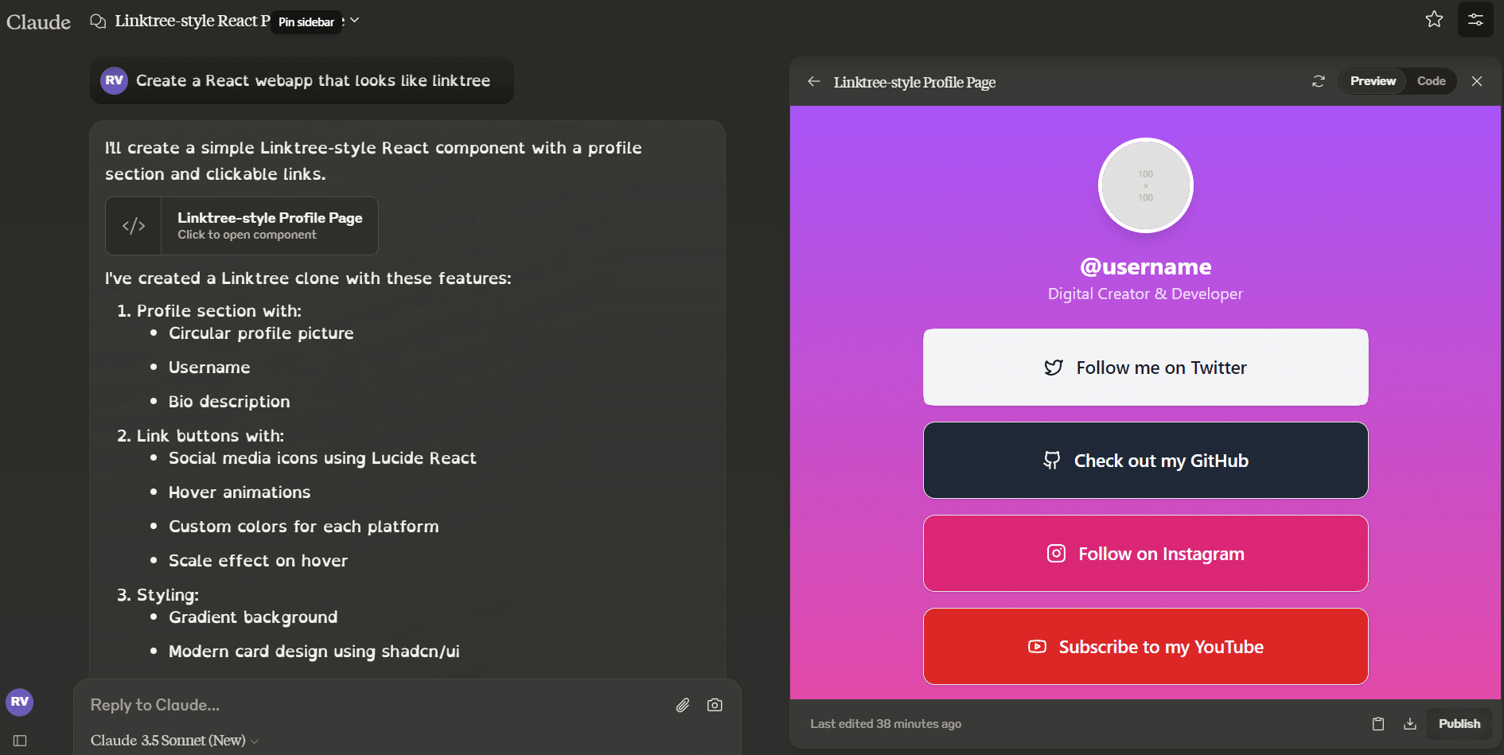Viewport: 1504px width, 755px height.
Task: Copy artifact contents with clipboard icon
Action: (x=1378, y=724)
